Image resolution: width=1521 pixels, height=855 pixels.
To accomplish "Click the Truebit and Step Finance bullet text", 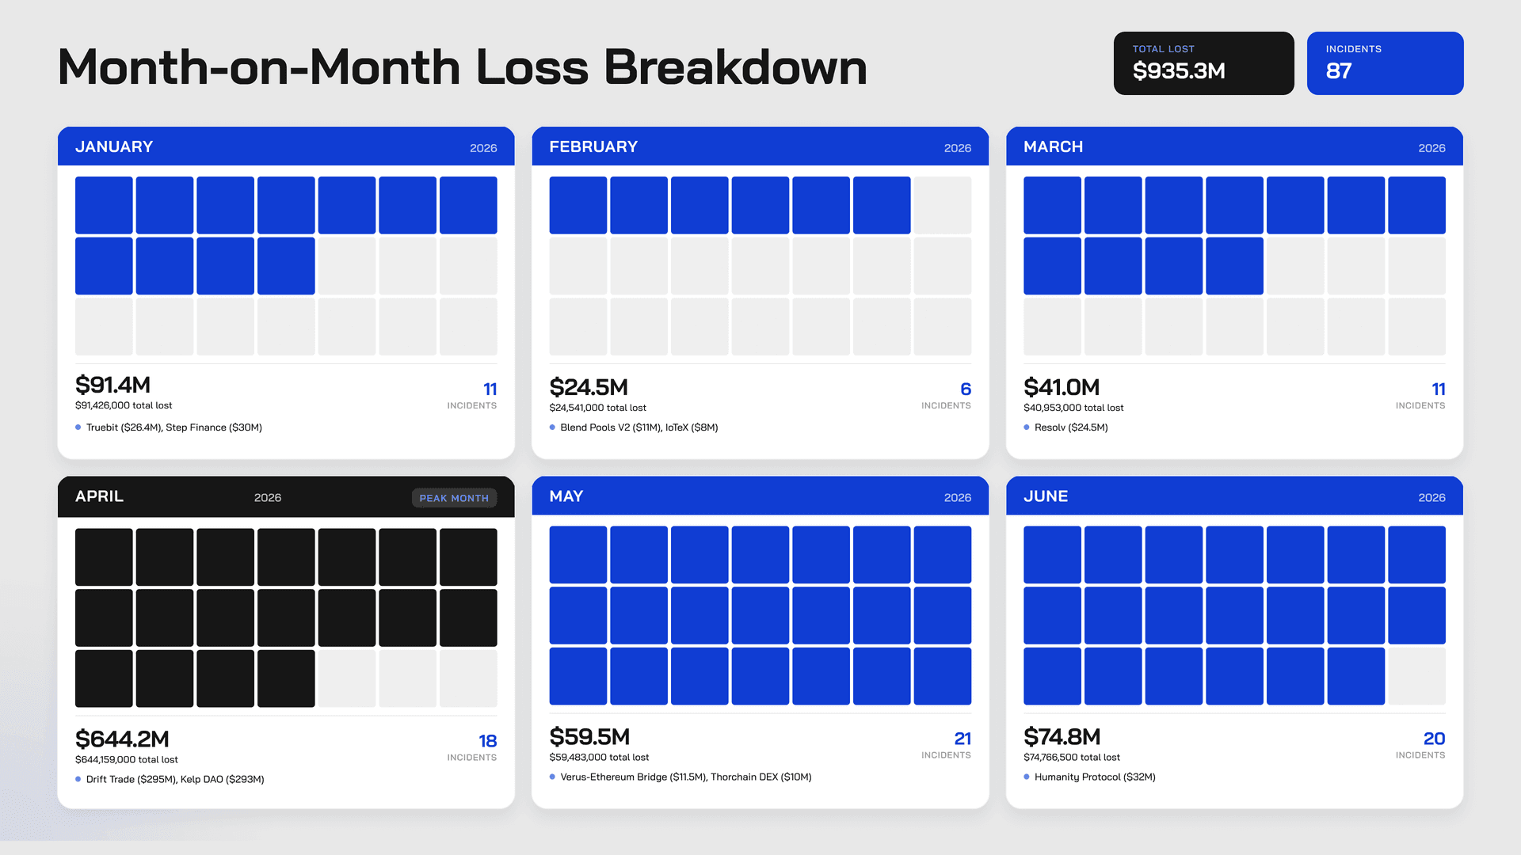I will [174, 427].
